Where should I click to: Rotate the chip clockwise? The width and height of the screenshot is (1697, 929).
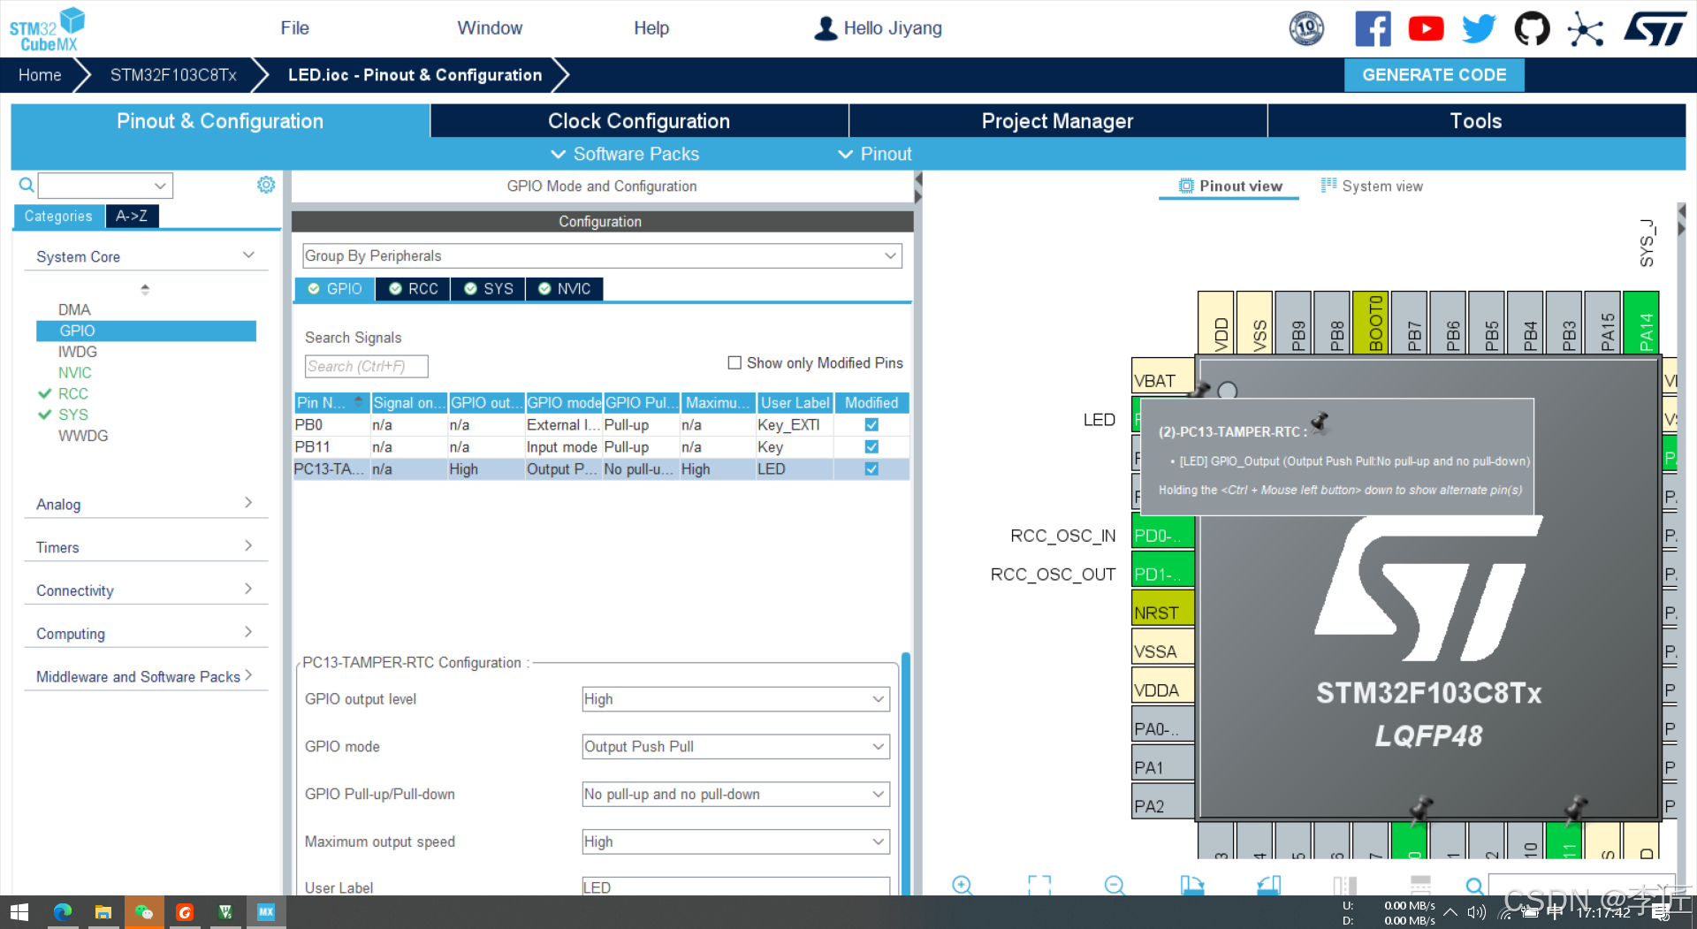click(x=1191, y=885)
